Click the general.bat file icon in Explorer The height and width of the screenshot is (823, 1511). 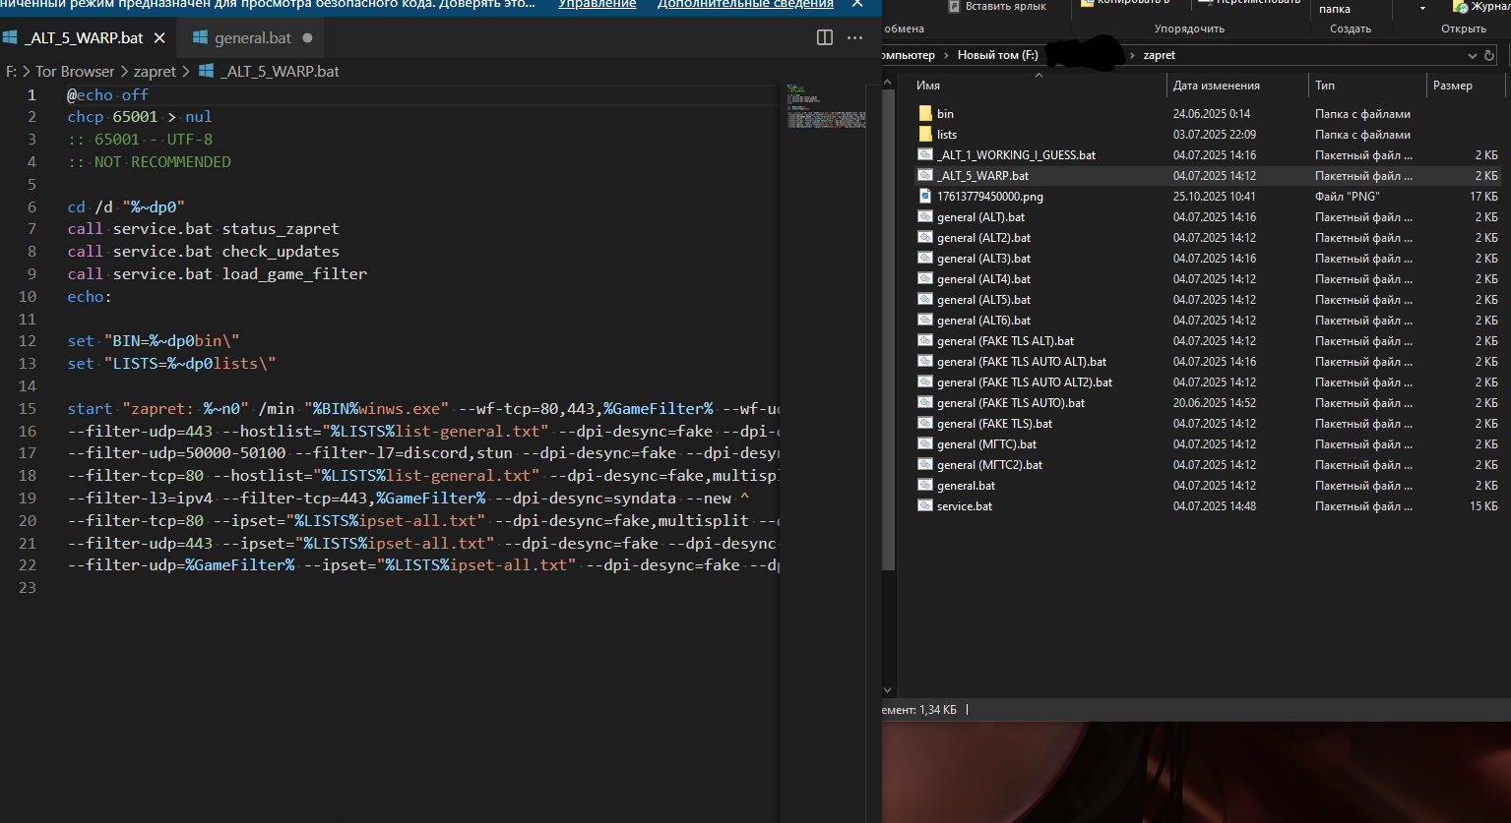click(925, 486)
